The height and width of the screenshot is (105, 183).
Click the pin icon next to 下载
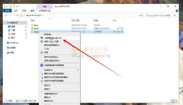[x=26, y=30]
